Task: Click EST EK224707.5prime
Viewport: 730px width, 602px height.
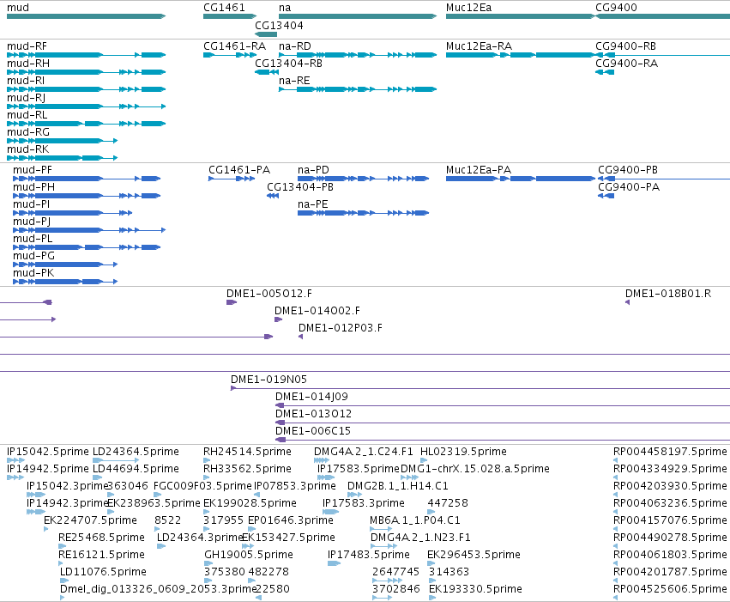Action: pos(46,529)
